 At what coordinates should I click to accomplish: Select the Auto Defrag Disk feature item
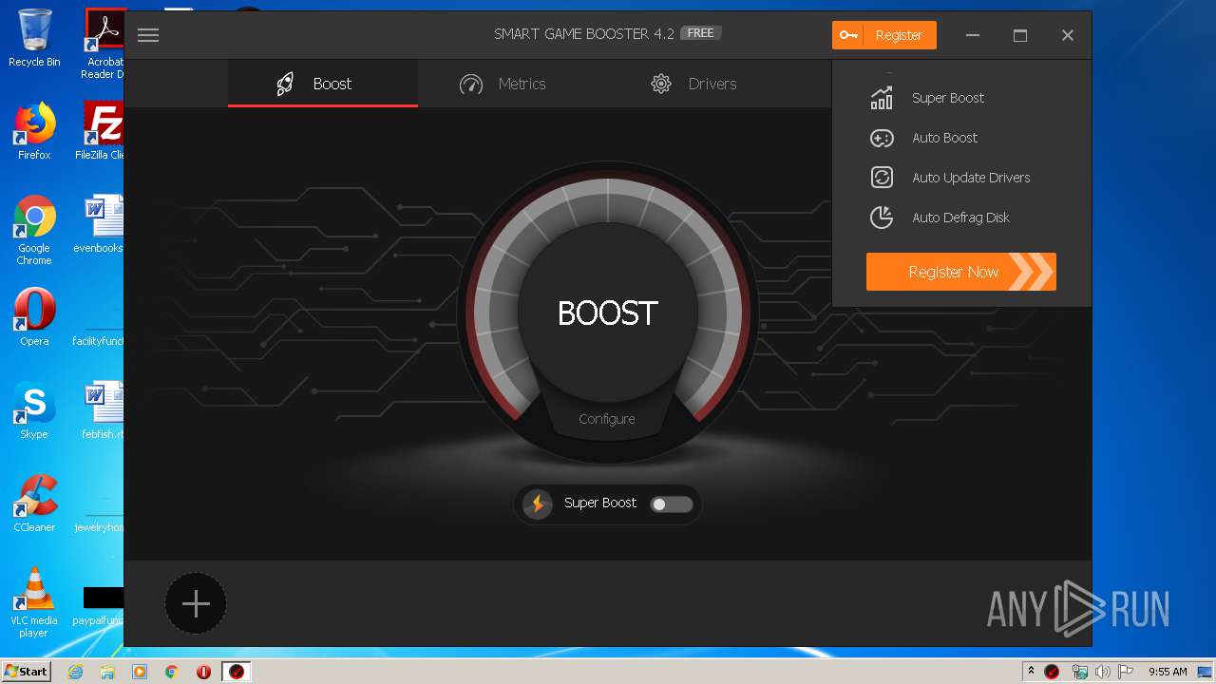(940, 218)
